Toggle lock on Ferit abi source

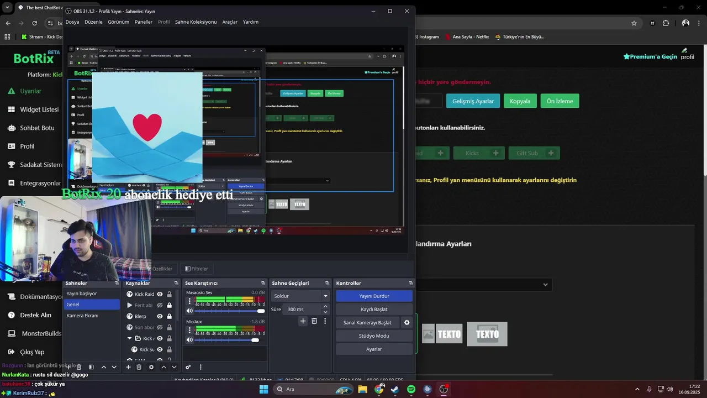pos(169,305)
